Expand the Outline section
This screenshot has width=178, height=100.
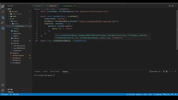pyautogui.click(x=19, y=89)
